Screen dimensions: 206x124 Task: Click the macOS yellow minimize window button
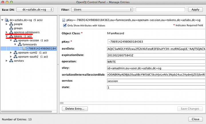(7, 2)
